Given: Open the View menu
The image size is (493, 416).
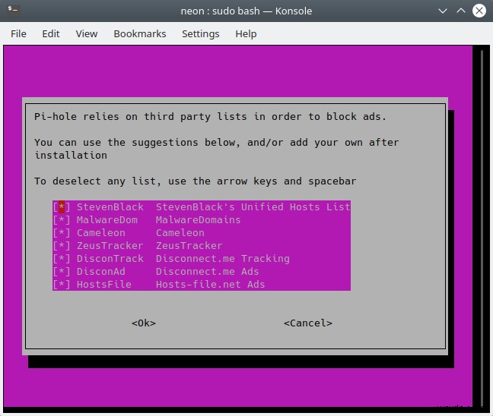Looking at the screenshot, I should pyautogui.click(x=87, y=34).
